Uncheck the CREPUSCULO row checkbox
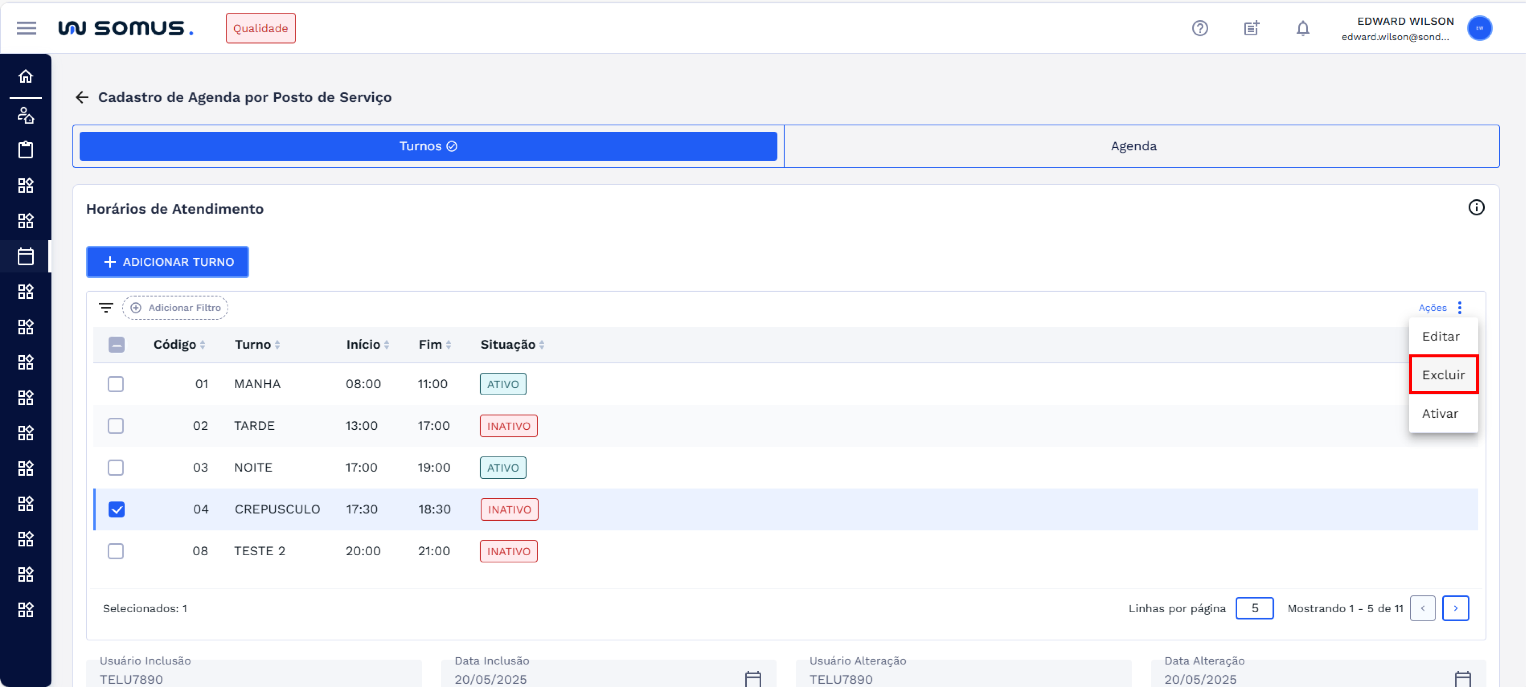The image size is (1526, 687). click(x=117, y=509)
